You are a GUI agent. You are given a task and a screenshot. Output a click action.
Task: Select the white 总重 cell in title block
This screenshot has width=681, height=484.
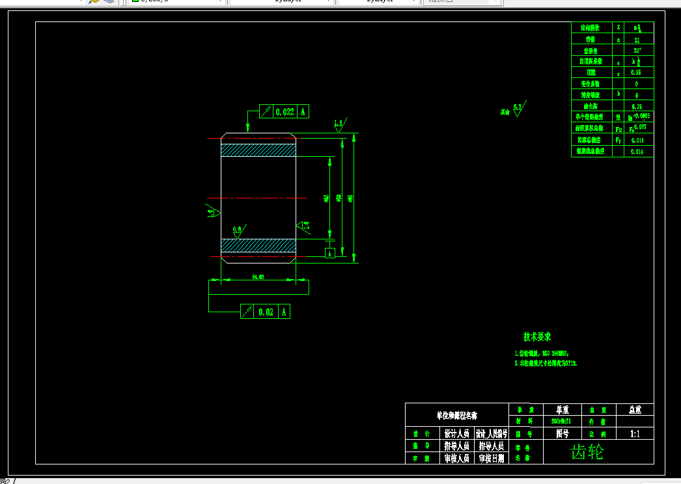(x=635, y=410)
